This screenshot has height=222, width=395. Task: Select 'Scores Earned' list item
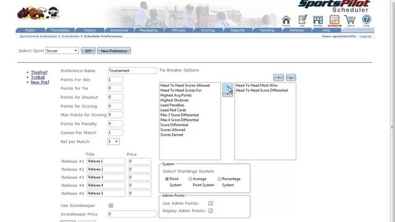tap(172, 134)
